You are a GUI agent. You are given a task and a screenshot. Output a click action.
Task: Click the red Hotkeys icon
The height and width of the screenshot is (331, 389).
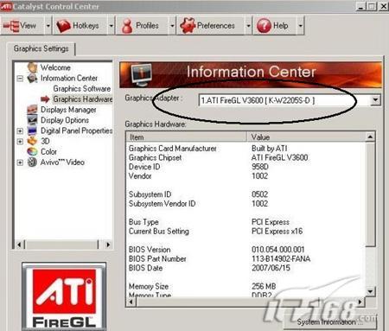63,26
